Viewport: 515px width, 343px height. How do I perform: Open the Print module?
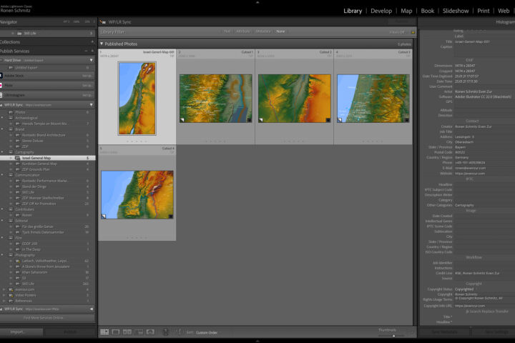click(483, 11)
